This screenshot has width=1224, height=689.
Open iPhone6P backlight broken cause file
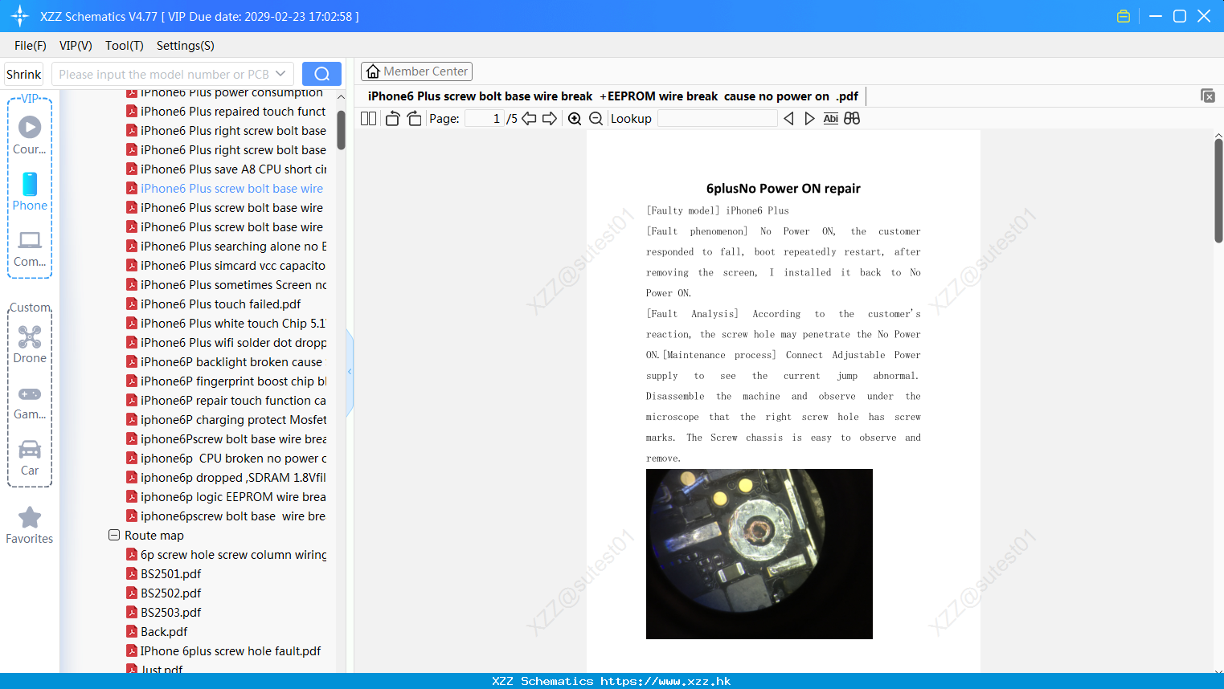click(224, 362)
